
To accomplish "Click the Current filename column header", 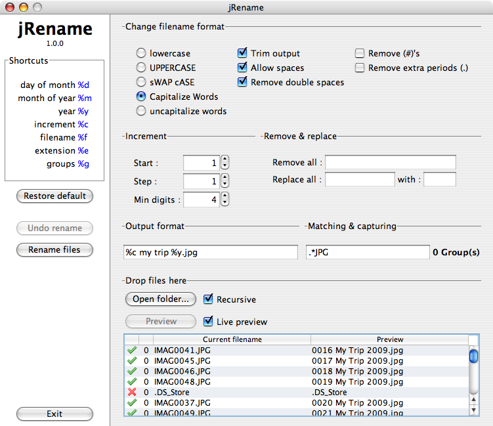I will pos(232,339).
